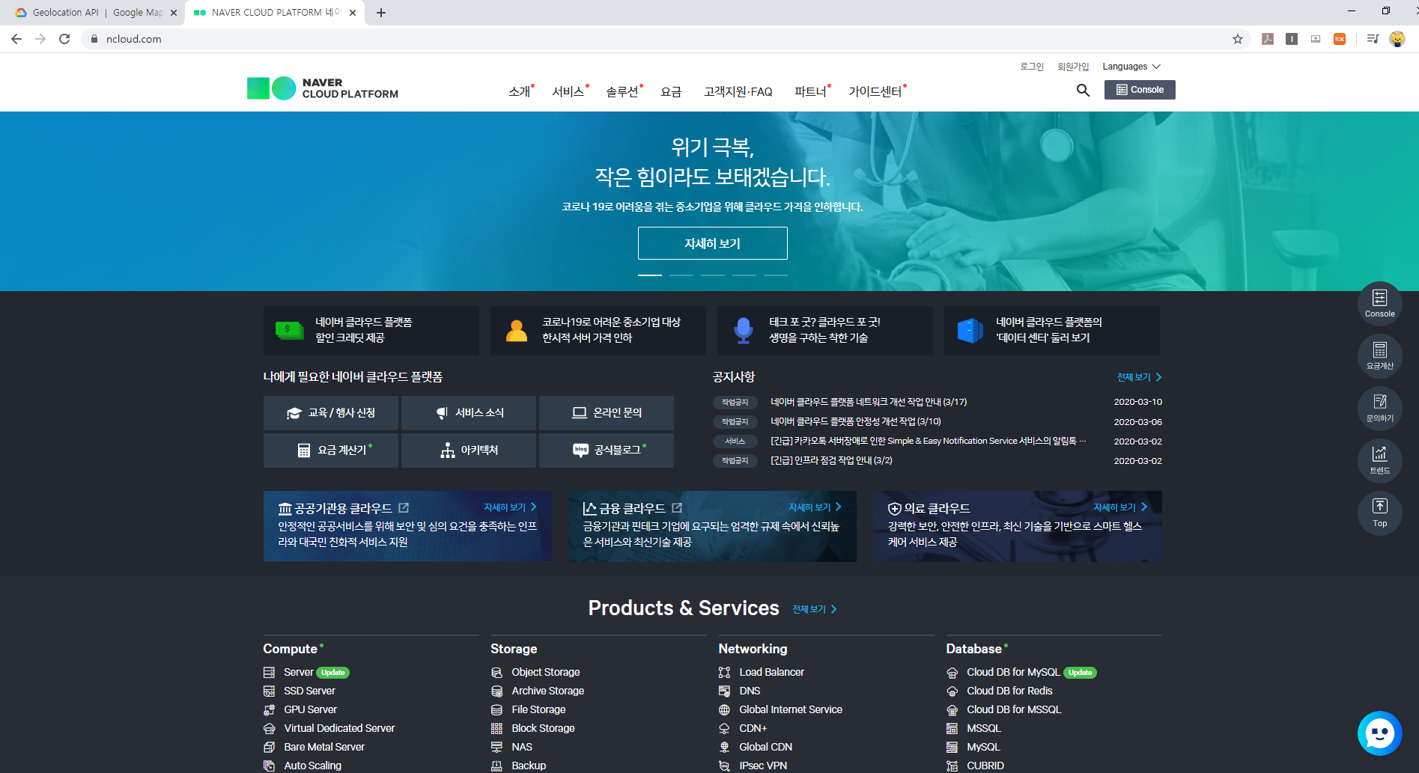The image size is (1419, 773).
Task: Expand 자세히 보기 on the 의료 클라우드 banner
Action: point(1120,507)
